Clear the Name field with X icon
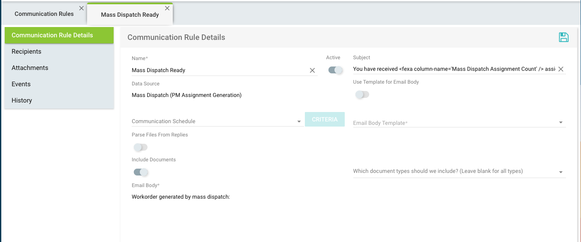 tap(312, 70)
